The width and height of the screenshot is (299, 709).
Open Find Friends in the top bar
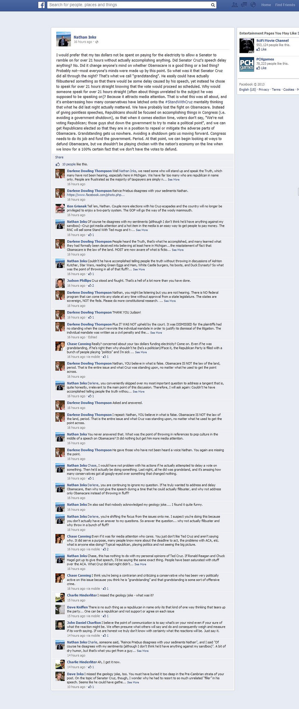[x=285, y=5]
